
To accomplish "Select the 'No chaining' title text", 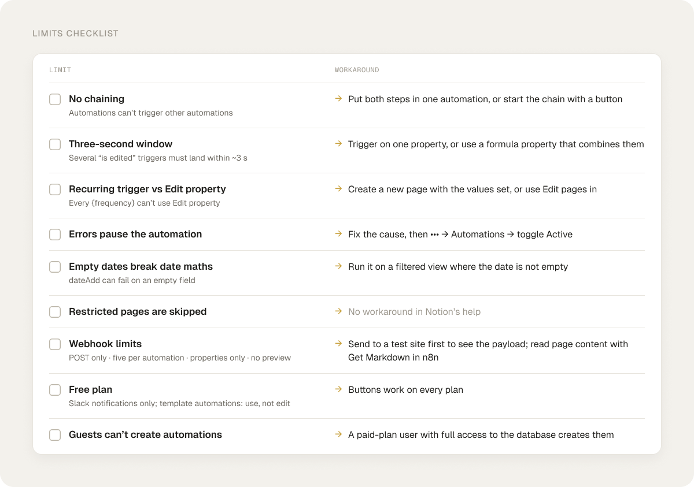I will [x=97, y=99].
